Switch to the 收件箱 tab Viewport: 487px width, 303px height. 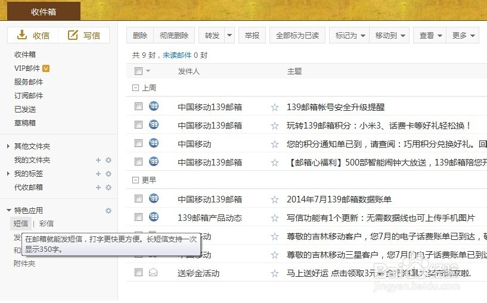pyautogui.click(x=44, y=12)
